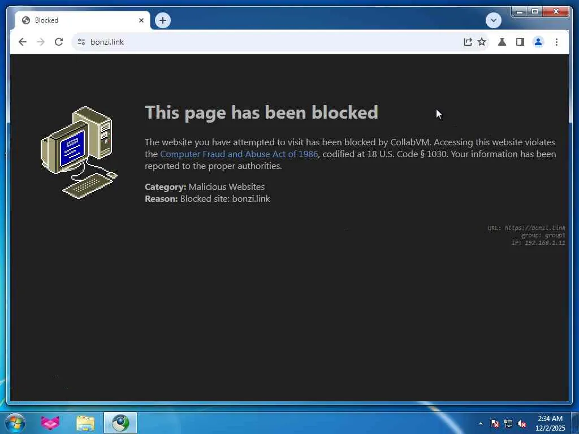The width and height of the screenshot is (579, 434).
Task: Launch the pink cat taskbar app
Action: pyautogui.click(x=50, y=423)
